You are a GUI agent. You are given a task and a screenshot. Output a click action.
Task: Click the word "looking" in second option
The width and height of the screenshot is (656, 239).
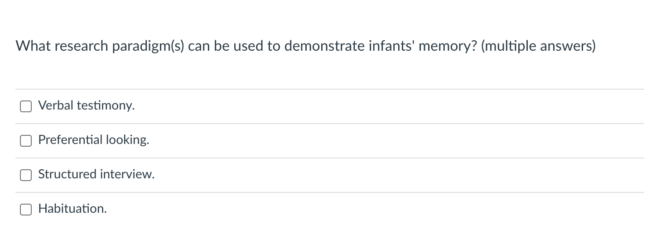click(127, 140)
